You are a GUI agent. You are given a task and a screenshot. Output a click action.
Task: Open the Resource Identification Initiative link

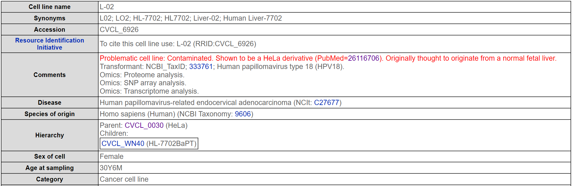coord(50,44)
